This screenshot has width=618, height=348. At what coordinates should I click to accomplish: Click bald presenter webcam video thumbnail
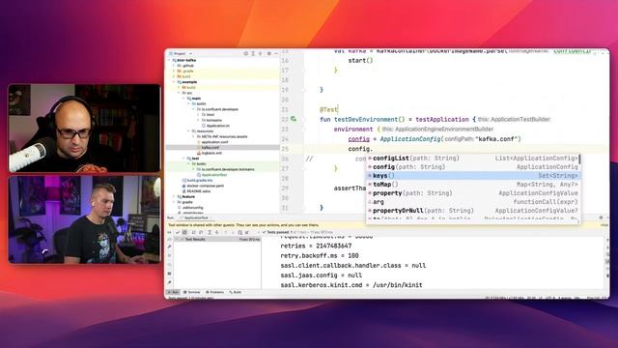pos(84,129)
